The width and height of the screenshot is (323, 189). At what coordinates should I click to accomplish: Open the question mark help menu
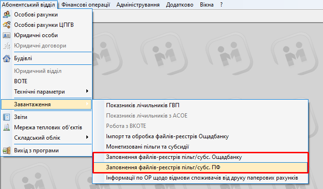point(221,5)
